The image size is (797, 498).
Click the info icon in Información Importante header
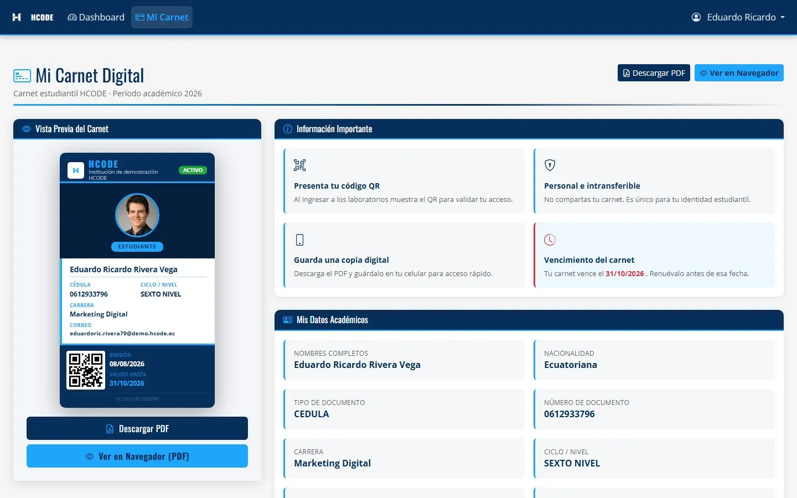[288, 129]
